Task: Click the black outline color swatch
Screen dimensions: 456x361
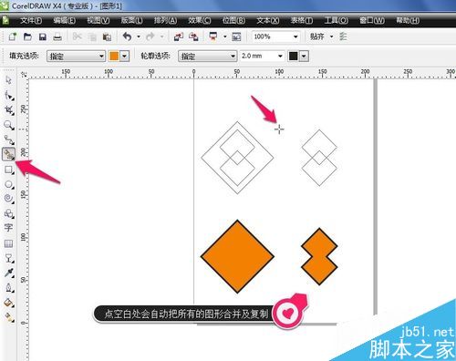Action: coord(294,57)
